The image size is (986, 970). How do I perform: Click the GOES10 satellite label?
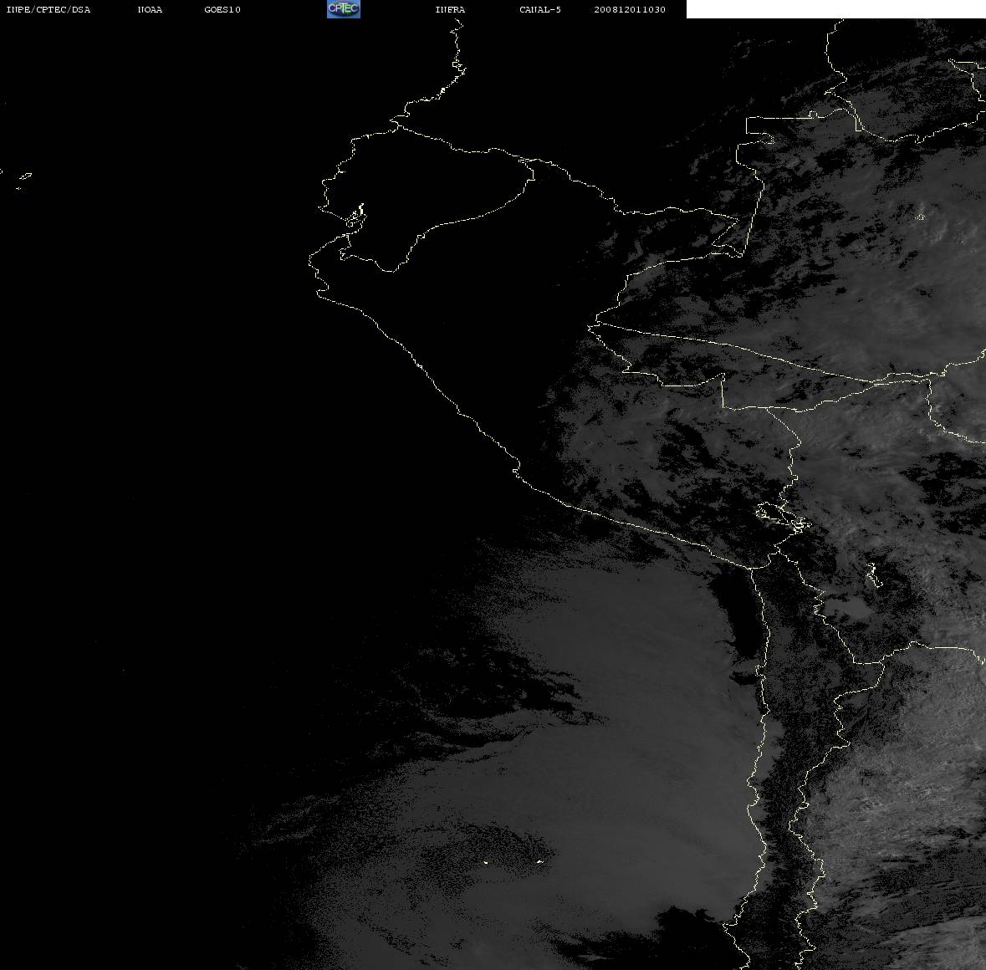click(x=222, y=9)
